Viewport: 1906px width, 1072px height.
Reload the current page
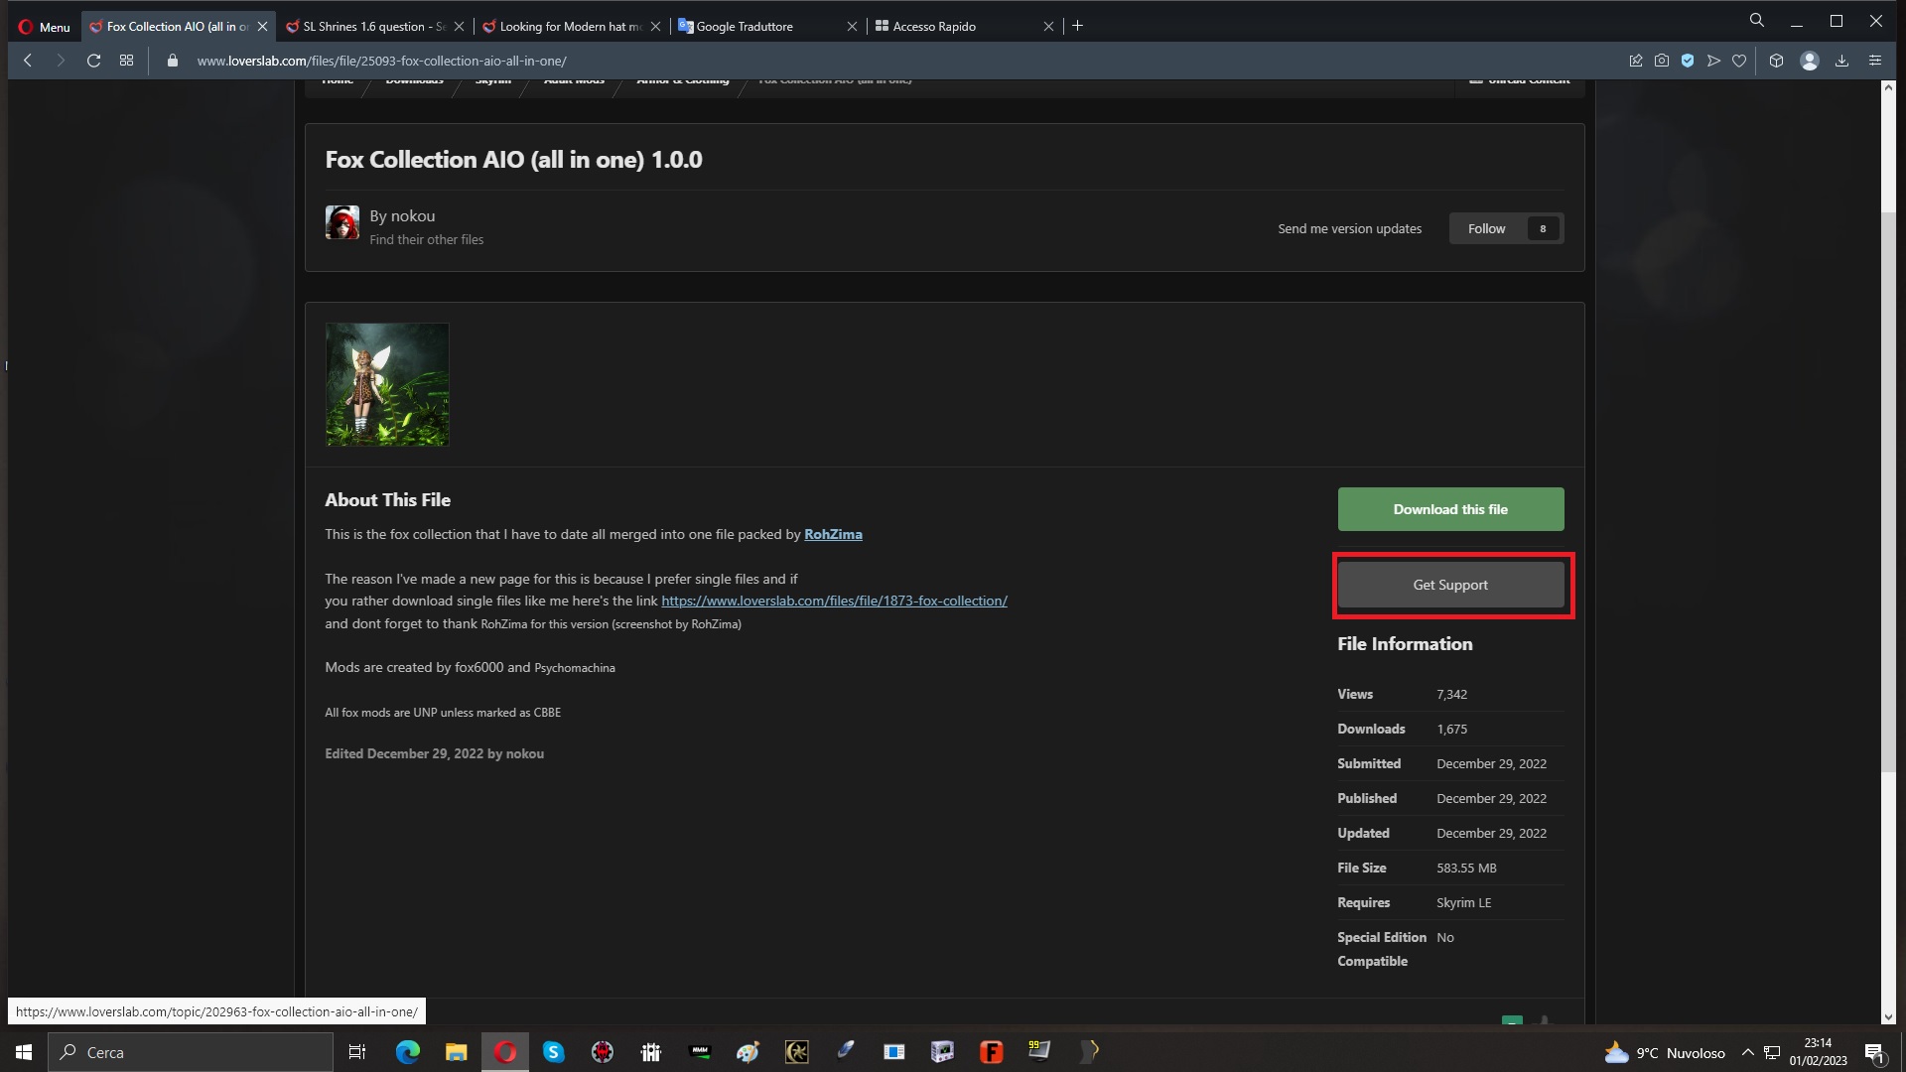pyautogui.click(x=93, y=61)
